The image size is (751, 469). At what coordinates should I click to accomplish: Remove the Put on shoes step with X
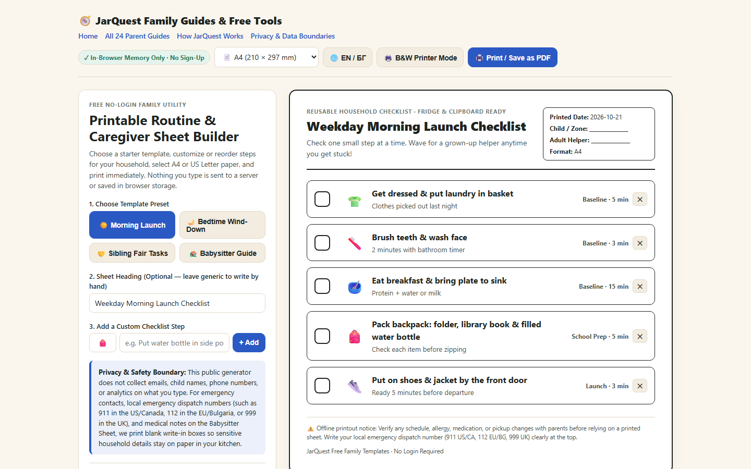coord(640,386)
